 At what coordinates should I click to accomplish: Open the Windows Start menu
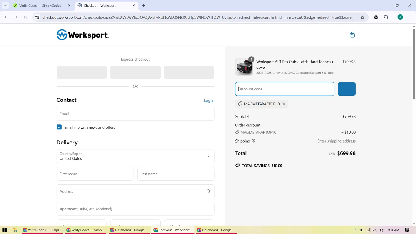(5, 230)
